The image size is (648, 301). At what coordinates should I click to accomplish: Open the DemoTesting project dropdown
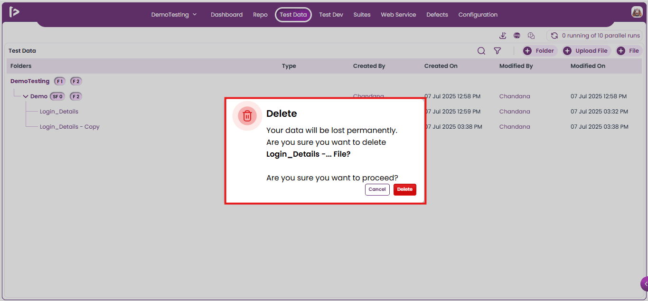(x=174, y=15)
